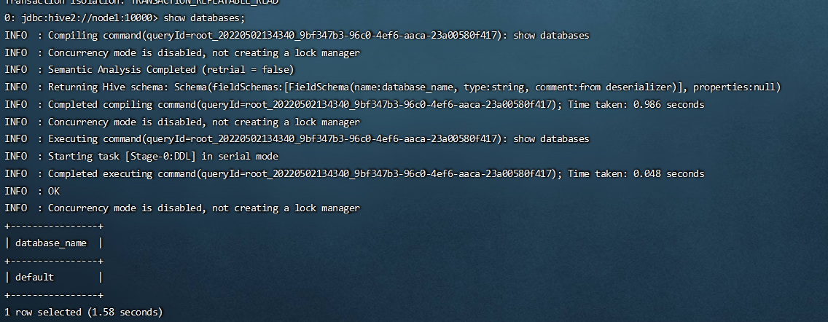Click the 'INFO : OK' line
828x322 pixels.
[32, 191]
